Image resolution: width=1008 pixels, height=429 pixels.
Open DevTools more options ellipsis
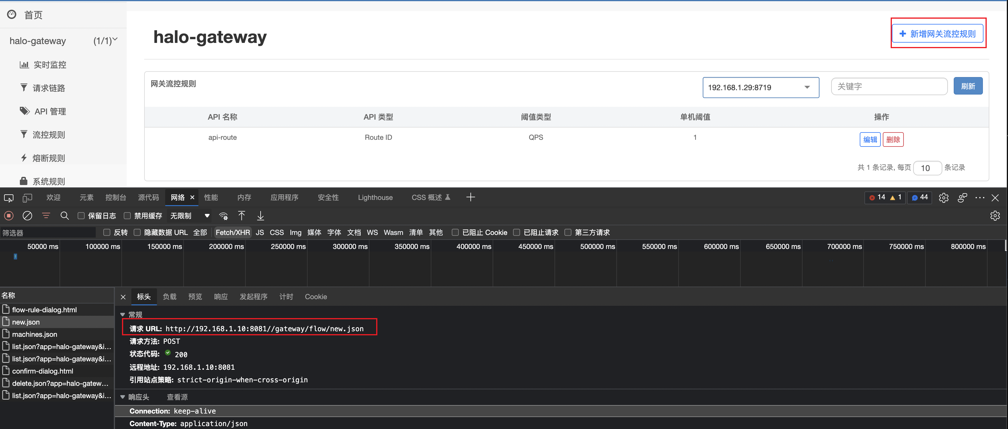(x=980, y=198)
